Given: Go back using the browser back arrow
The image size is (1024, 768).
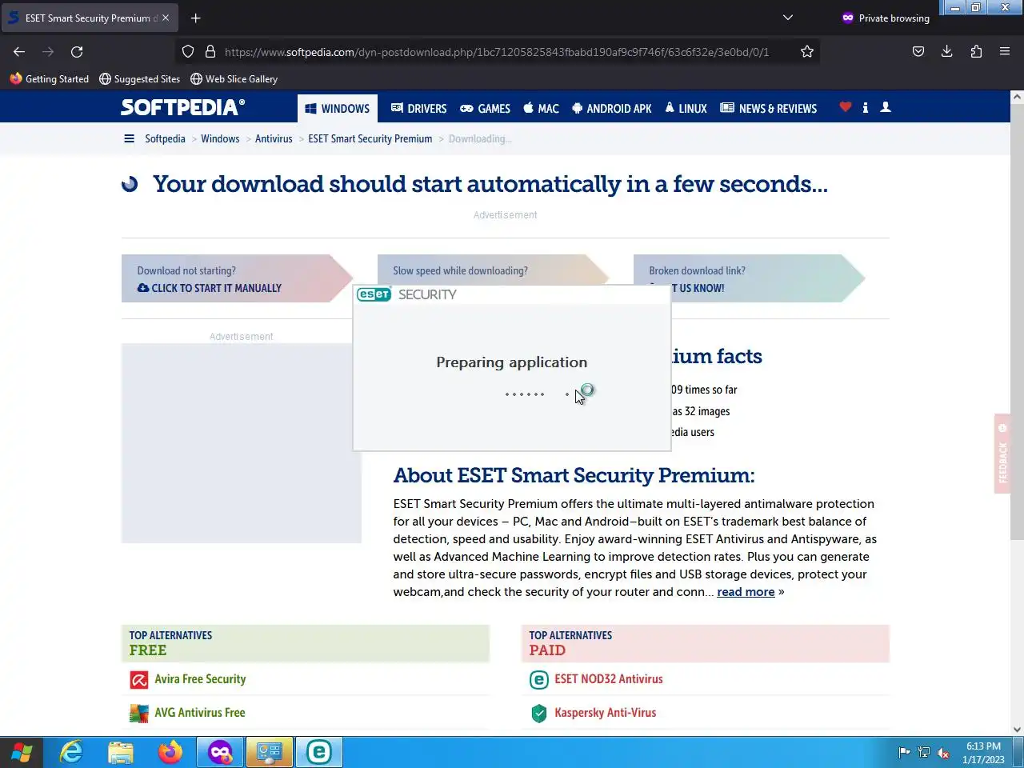Looking at the screenshot, I should [19, 51].
